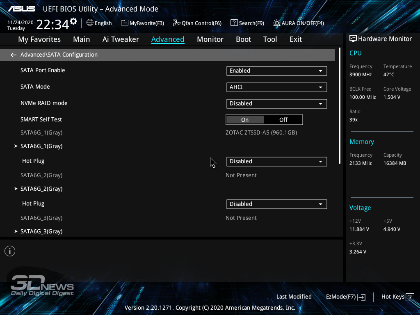Click the memory capacity 16384 MB value
420x315 pixels.
395,163
